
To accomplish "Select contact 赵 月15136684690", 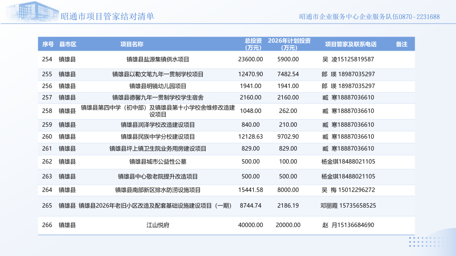I will point(348,225).
